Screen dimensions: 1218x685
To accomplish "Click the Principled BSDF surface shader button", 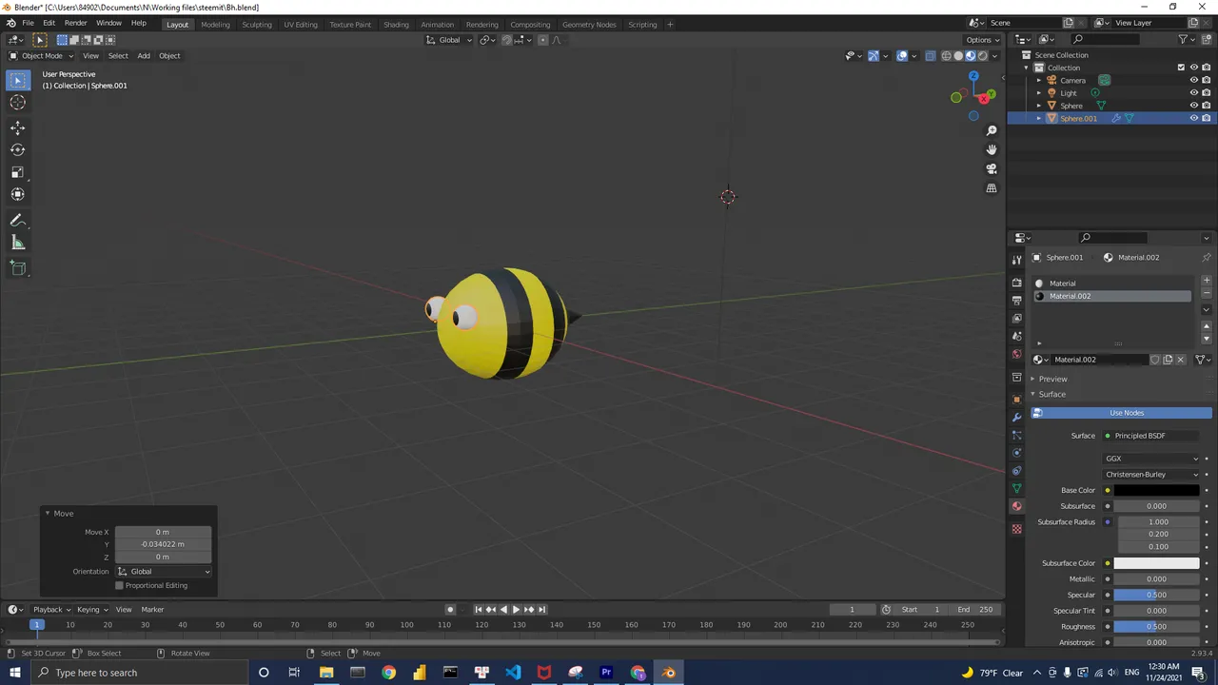I will (x=1152, y=436).
